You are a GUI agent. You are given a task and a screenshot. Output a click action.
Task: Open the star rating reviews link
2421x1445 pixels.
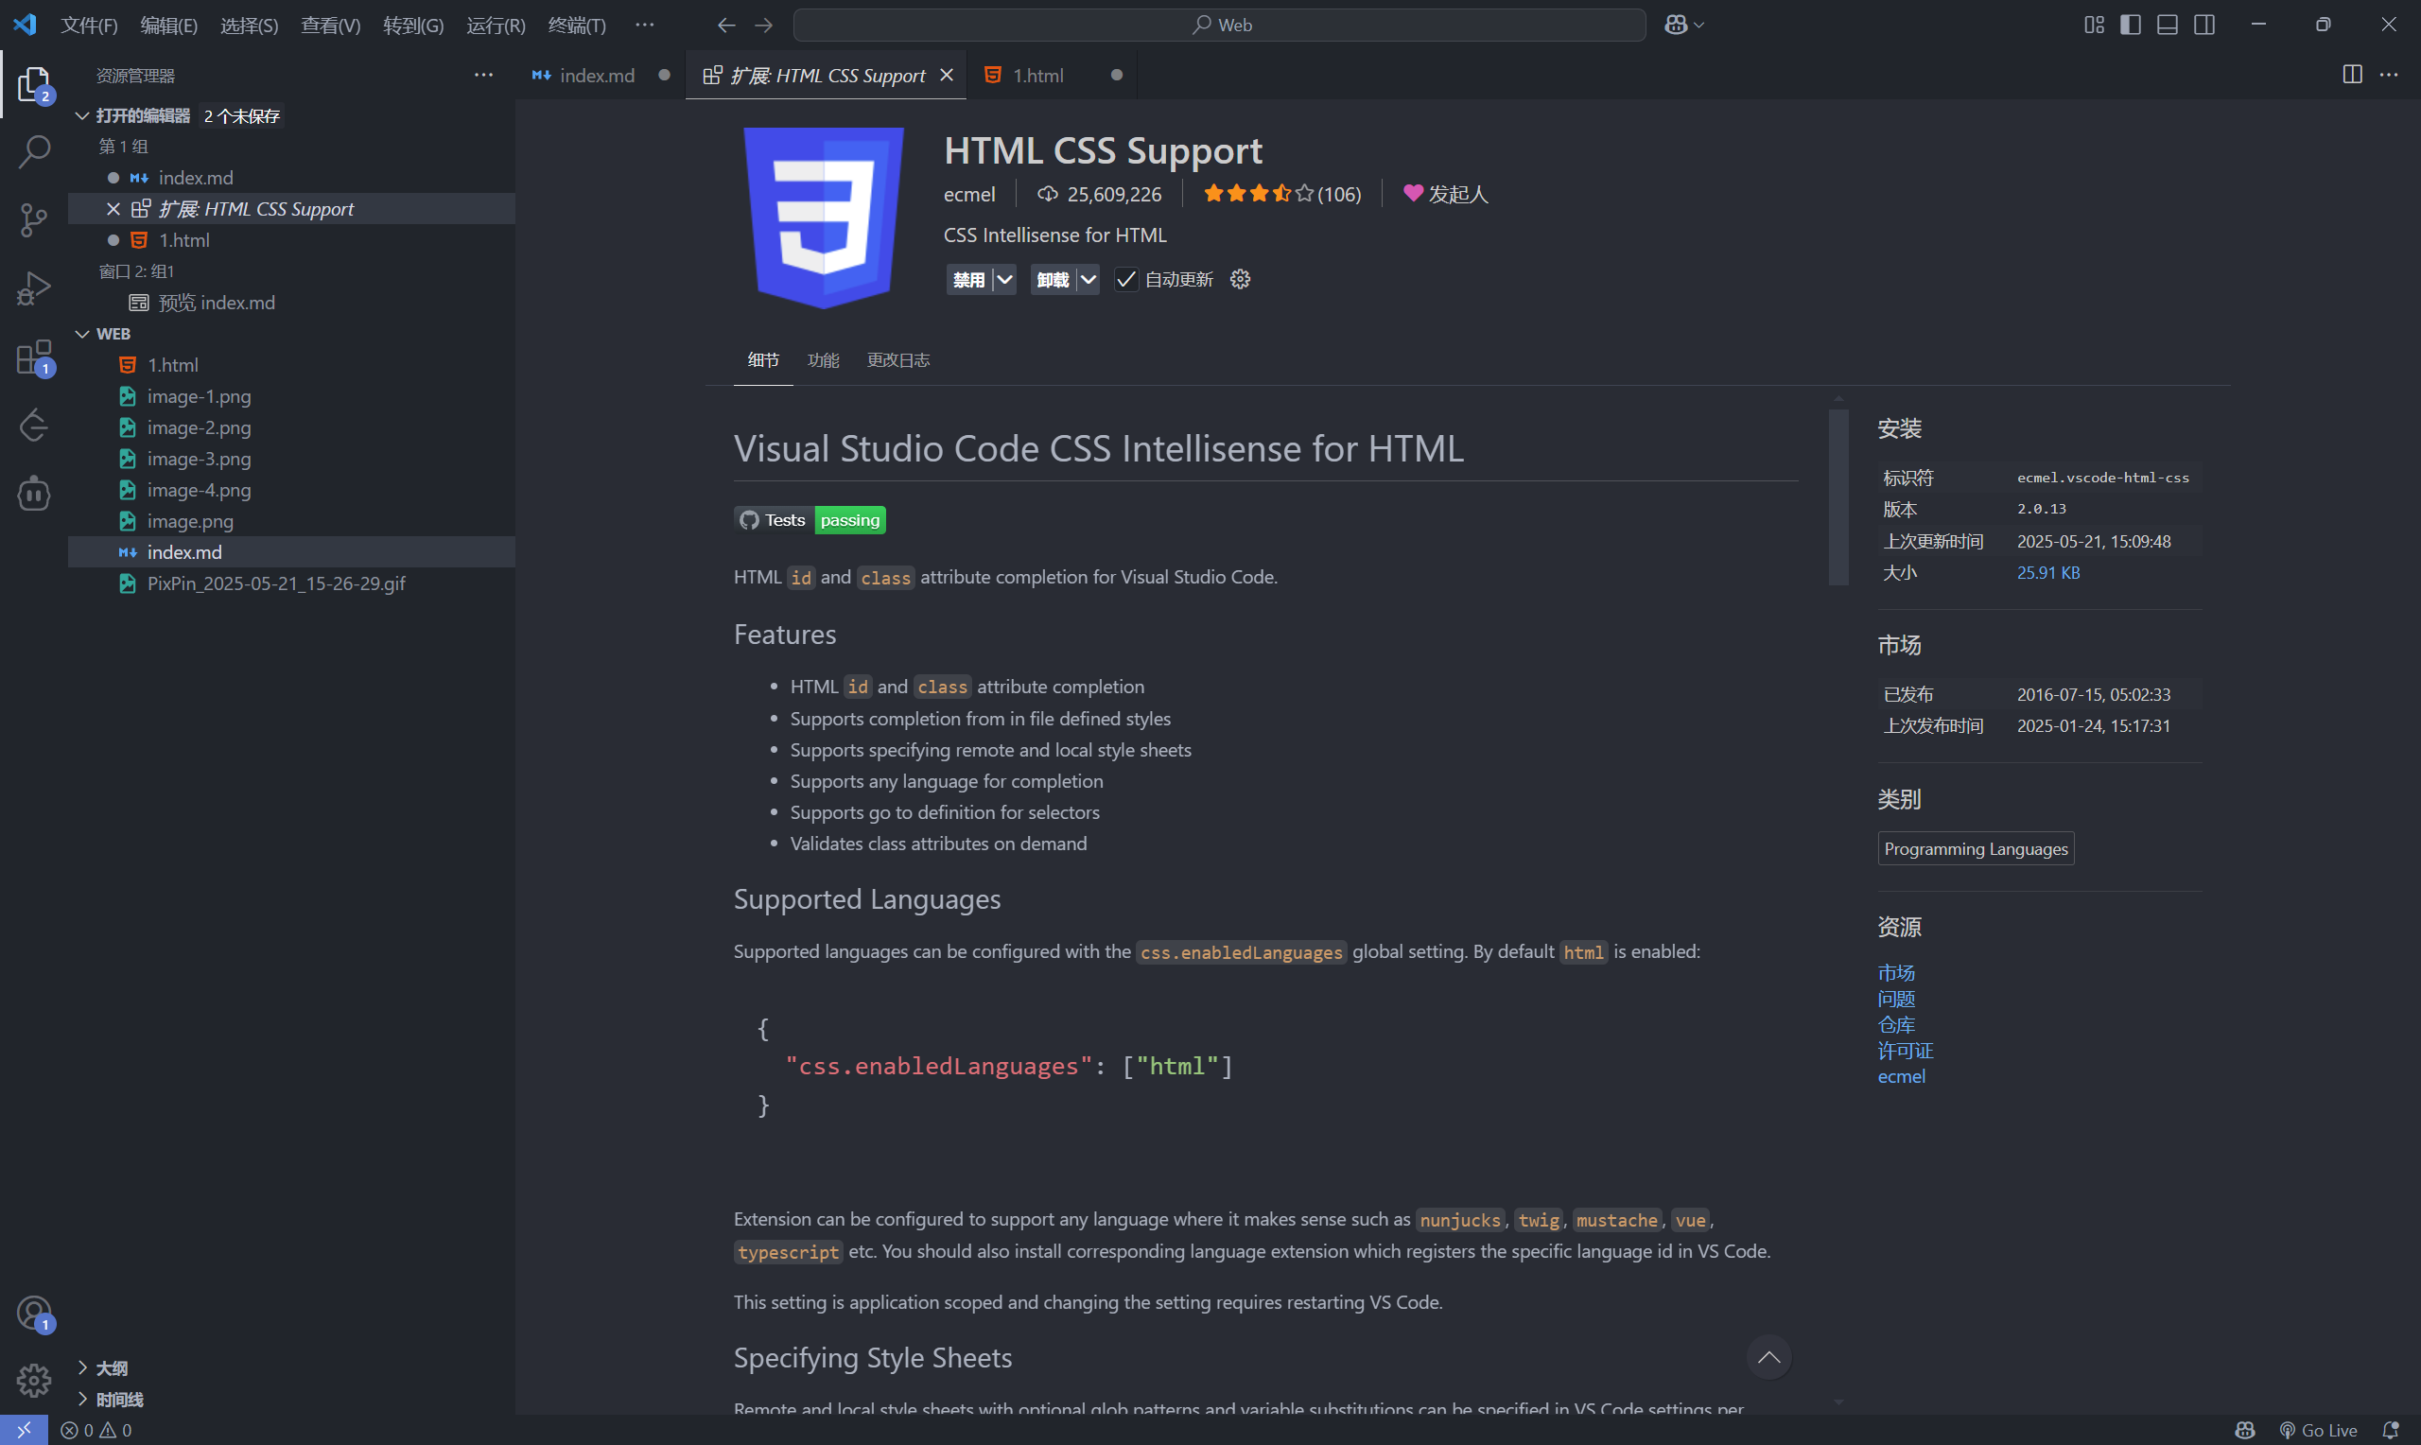tap(1282, 194)
